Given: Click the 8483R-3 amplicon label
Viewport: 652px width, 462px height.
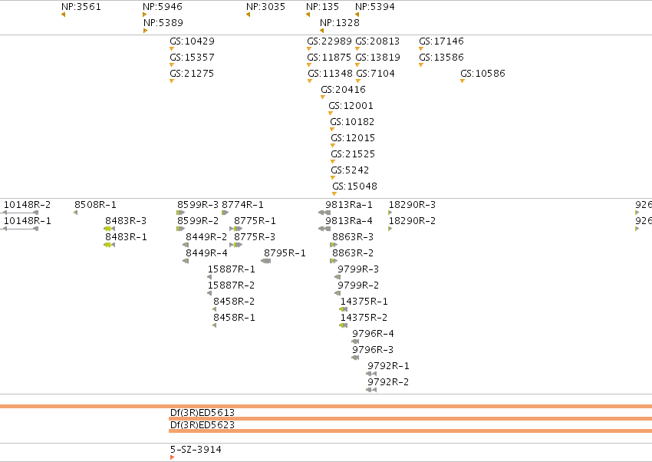Looking at the screenshot, I should (x=126, y=221).
